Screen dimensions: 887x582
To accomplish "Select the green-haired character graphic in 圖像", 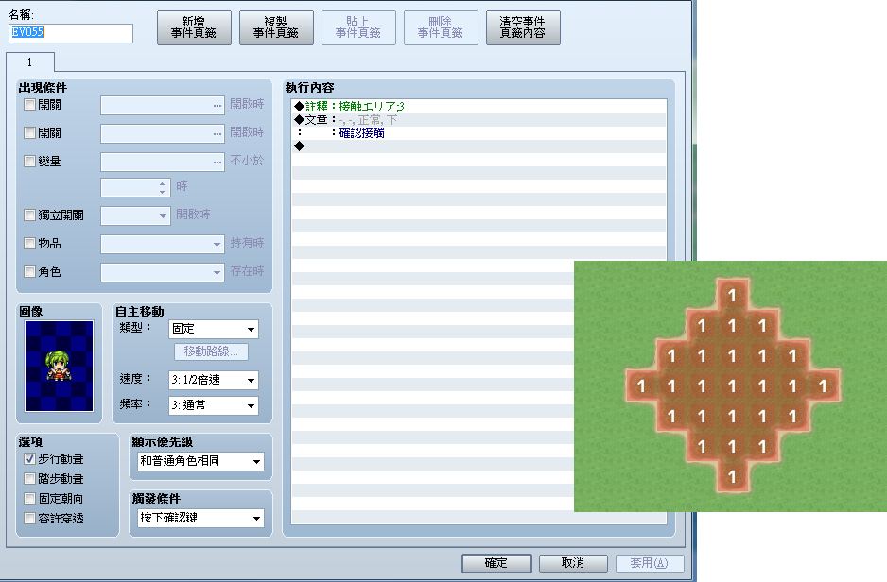I will click(x=59, y=366).
